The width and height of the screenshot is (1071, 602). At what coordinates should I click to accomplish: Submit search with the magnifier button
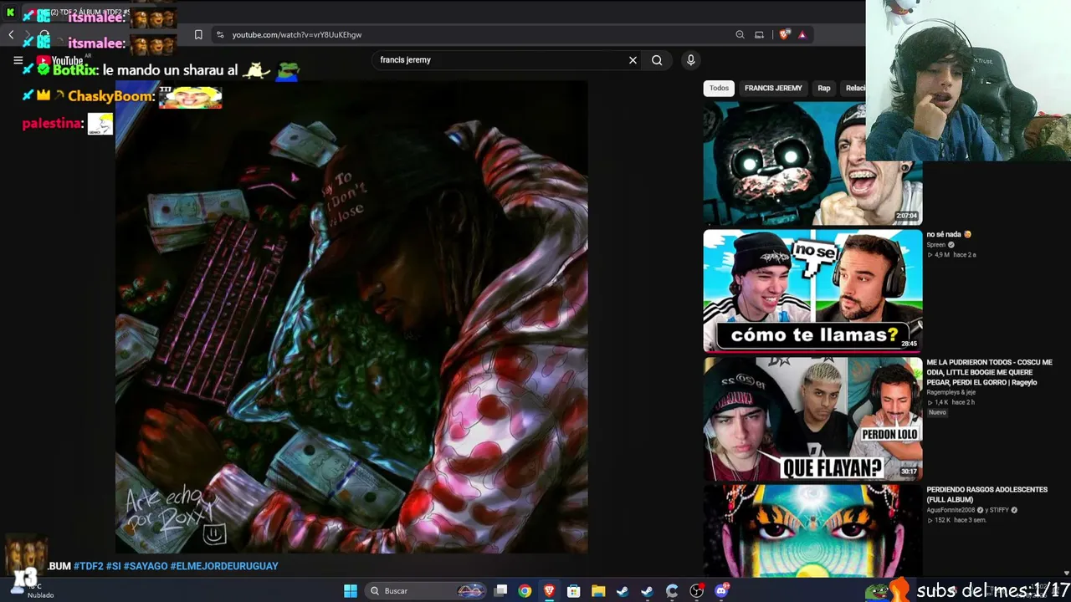pyautogui.click(x=657, y=60)
